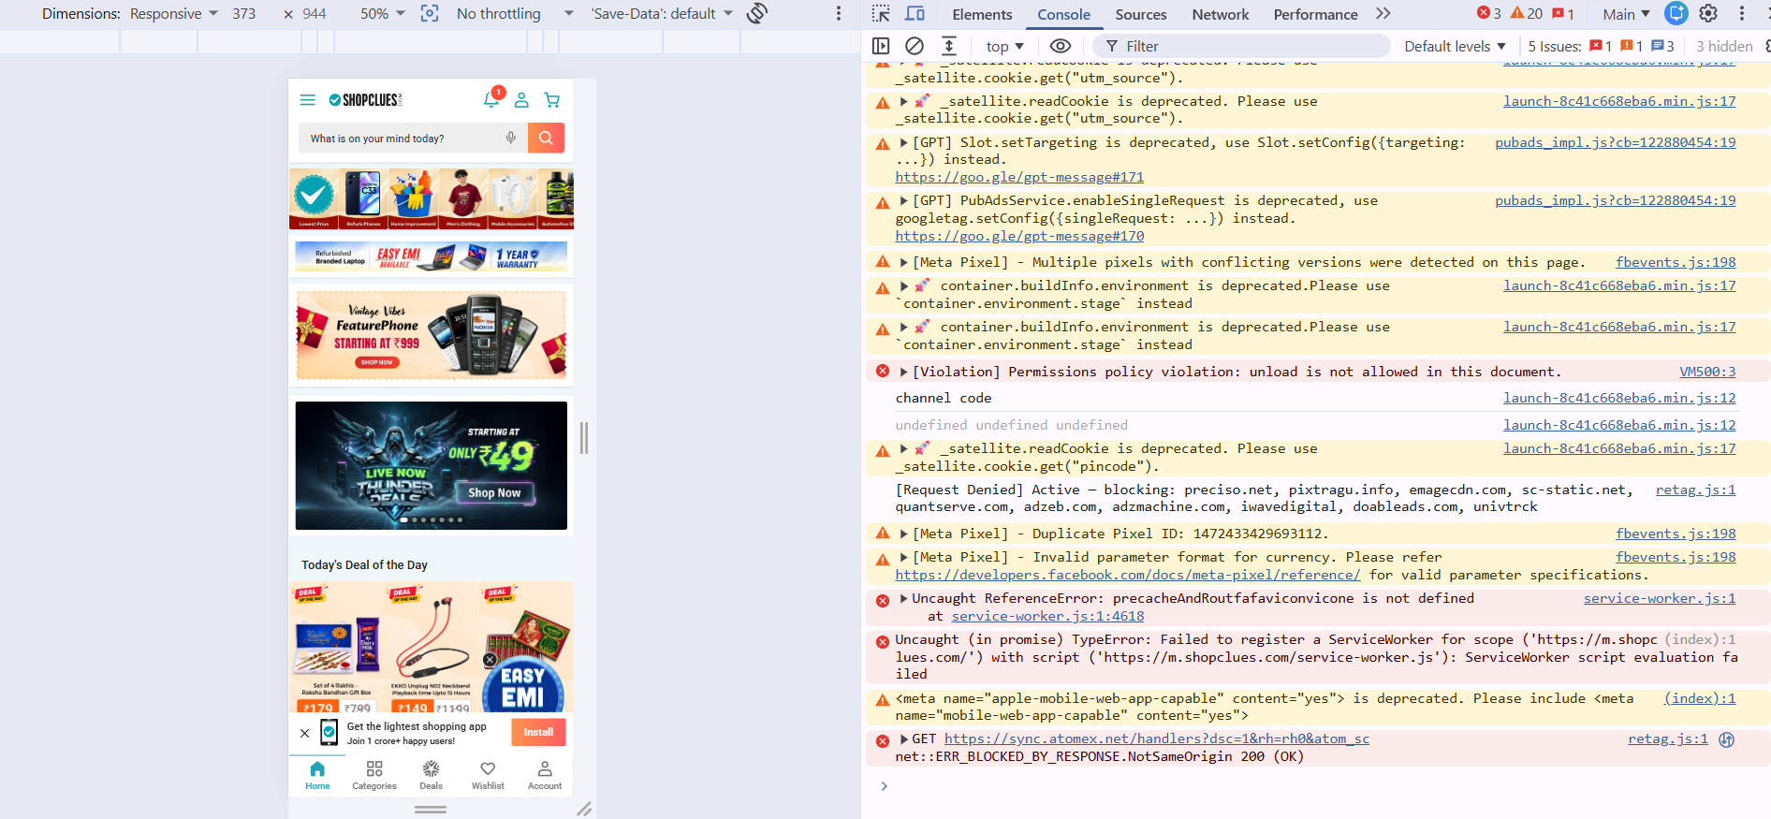This screenshot has height=819, width=1771.
Task: Open the goo.gle/gpt-message#171 link
Action: [x=1019, y=177]
